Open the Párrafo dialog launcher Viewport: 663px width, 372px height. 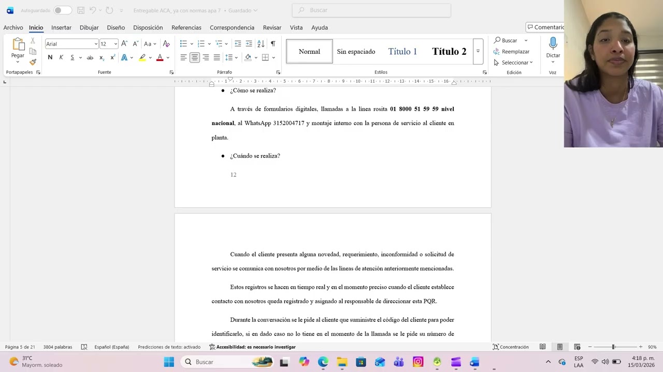point(278,72)
